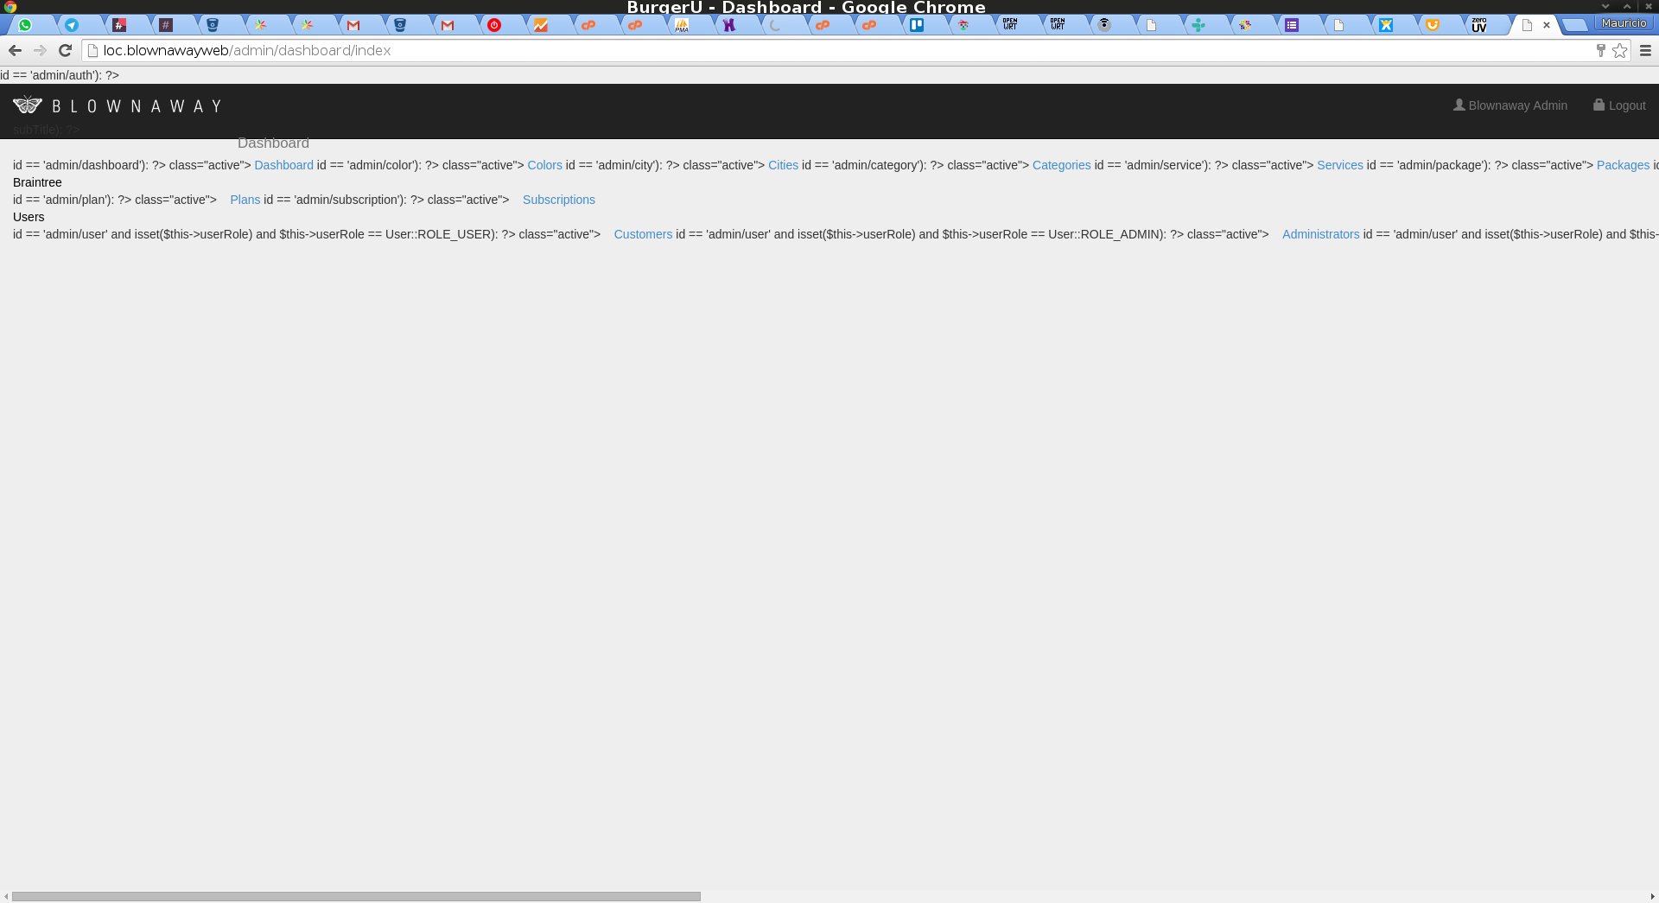The height and width of the screenshot is (903, 1659).
Task: Switch to the Trello tab
Action: tap(917, 25)
